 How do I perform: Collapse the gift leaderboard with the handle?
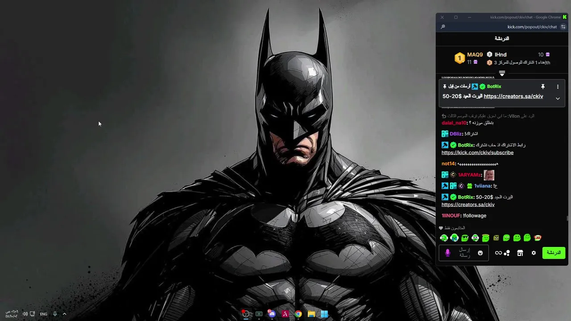pos(502,73)
